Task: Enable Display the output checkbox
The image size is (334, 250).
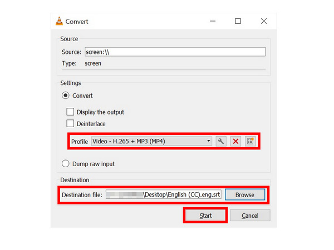Action: pos(70,112)
